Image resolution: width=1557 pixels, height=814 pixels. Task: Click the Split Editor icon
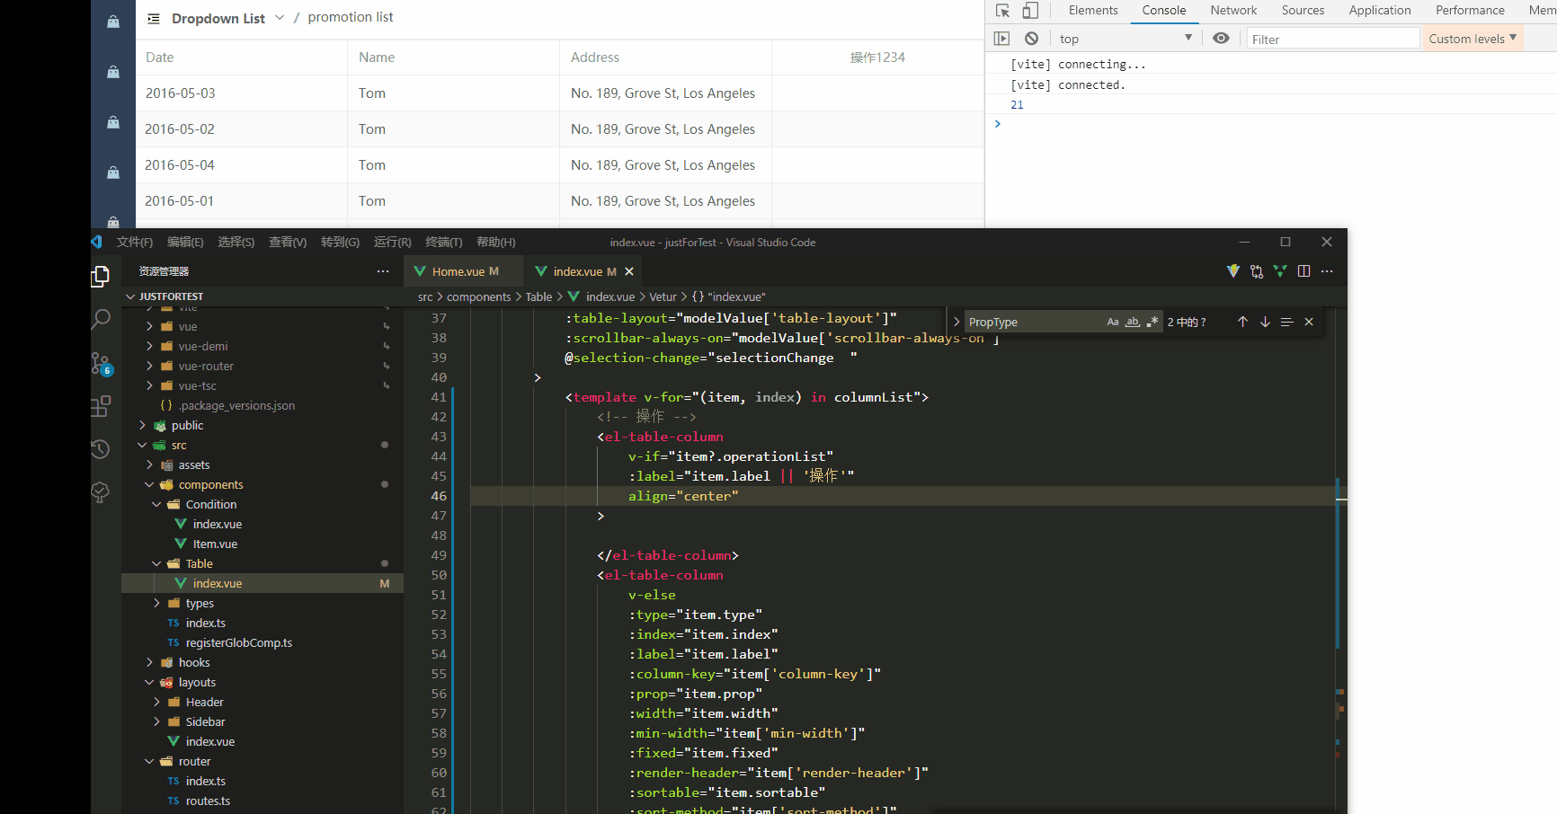pos(1304,270)
